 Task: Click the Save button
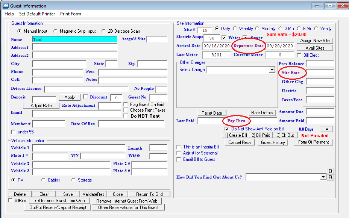click(x=68, y=194)
